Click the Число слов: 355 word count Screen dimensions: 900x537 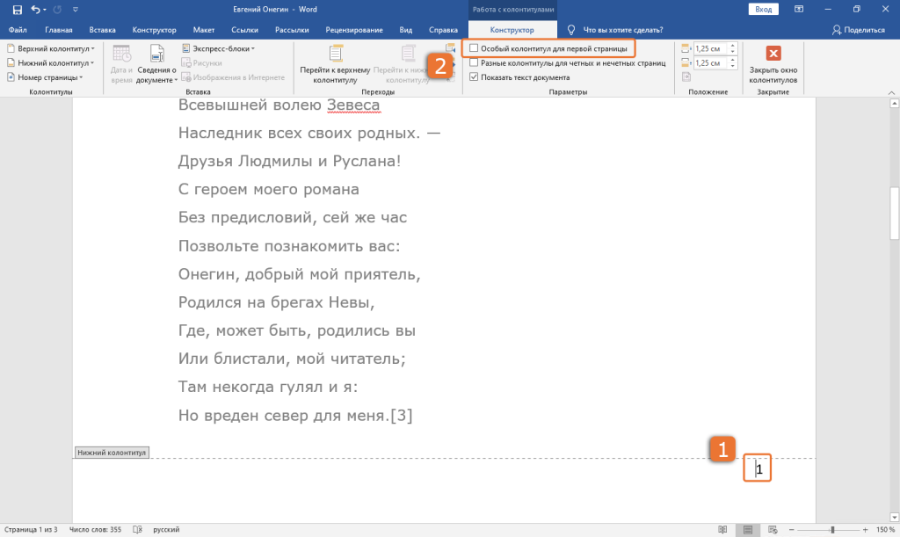95,530
